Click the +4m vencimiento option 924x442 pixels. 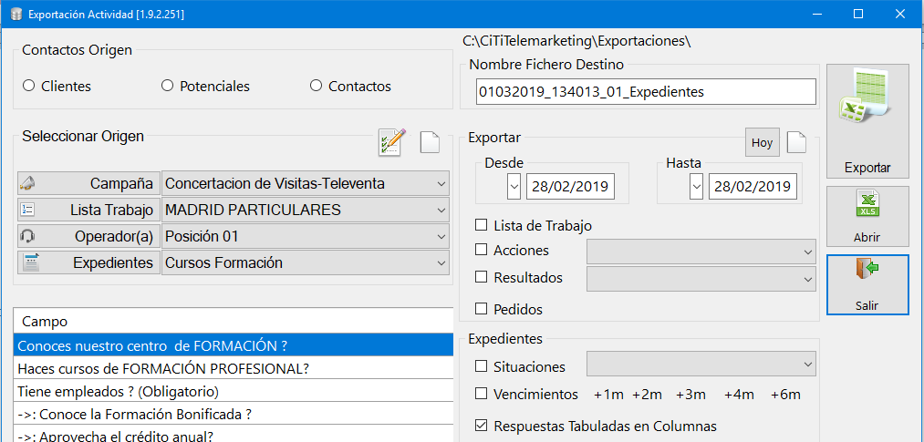(739, 395)
